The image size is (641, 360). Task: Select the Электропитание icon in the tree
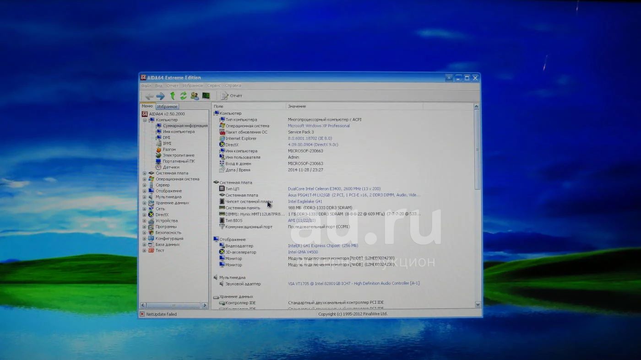click(159, 156)
